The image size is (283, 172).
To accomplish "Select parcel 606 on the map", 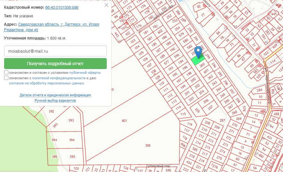I will (183, 145).
